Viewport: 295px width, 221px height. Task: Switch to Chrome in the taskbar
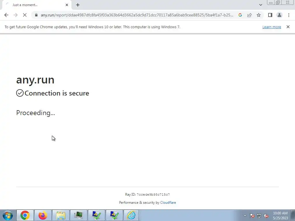25,215
